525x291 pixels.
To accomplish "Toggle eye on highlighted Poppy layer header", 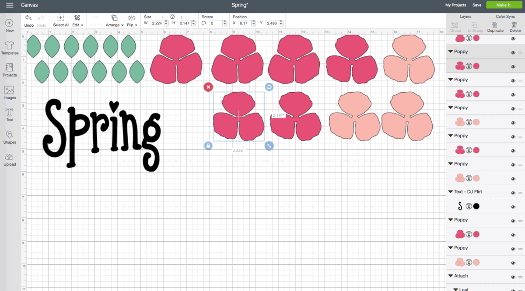I will (x=513, y=52).
